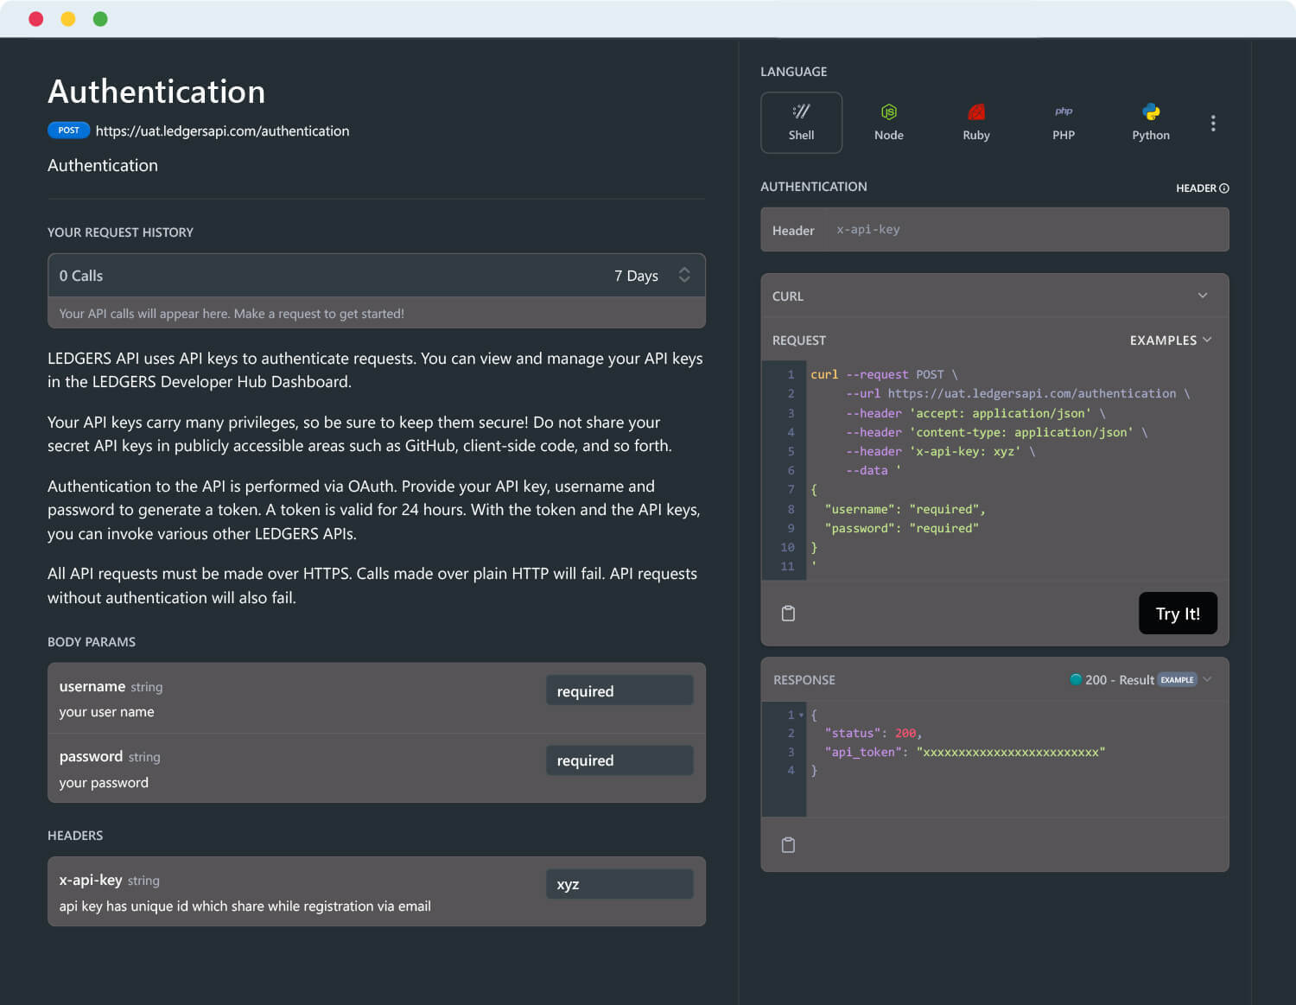Click the content-type header code line
1296x1005 pixels.
click(x=997, y=432)
